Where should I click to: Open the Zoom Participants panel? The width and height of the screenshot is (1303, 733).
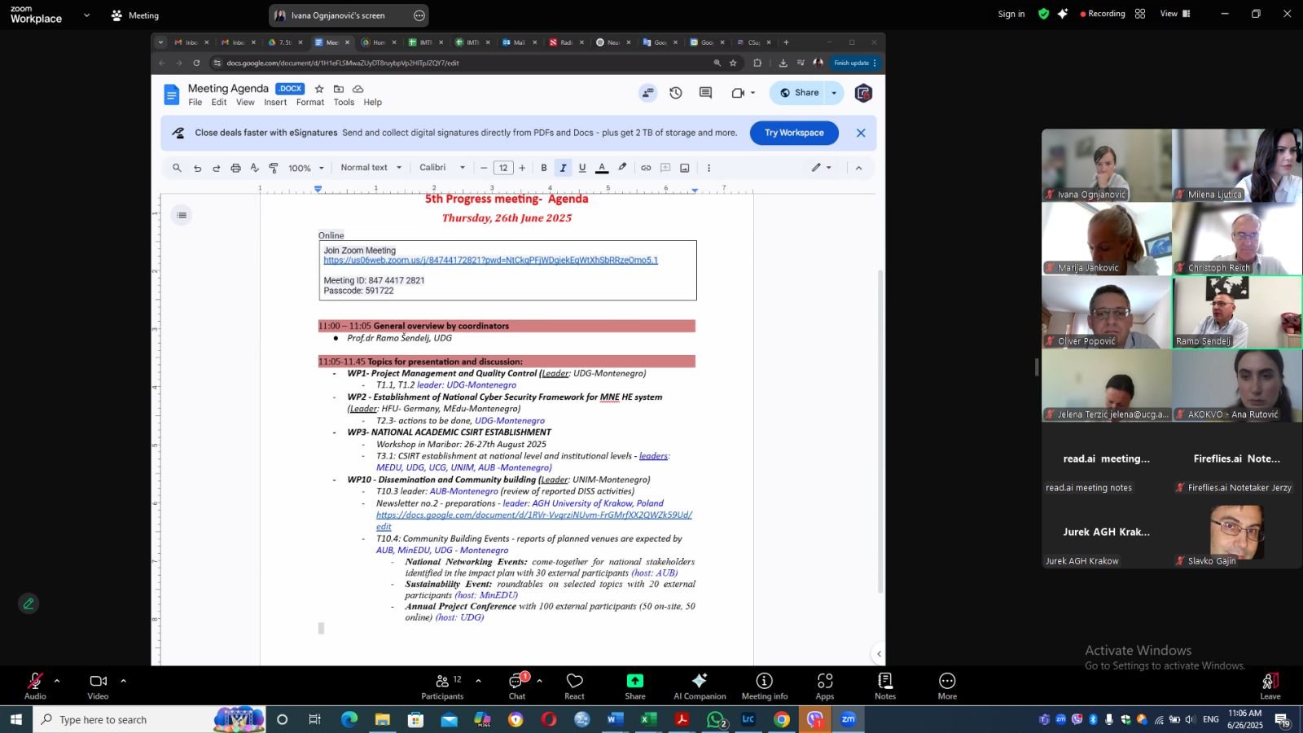[442, 686]
